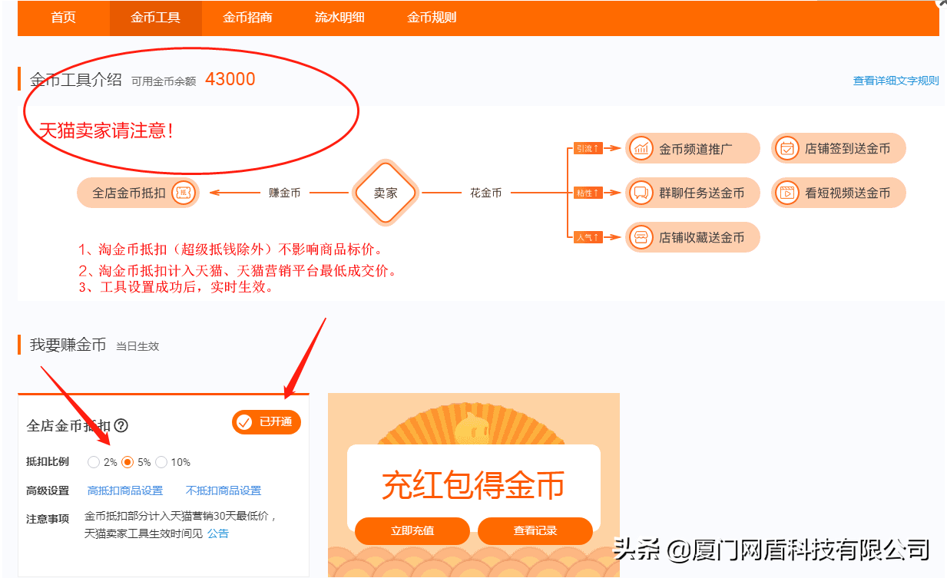Click the 金币频道推广 chart icon
The height and width of the screenshot is (578, 947).
coord(641,148)
